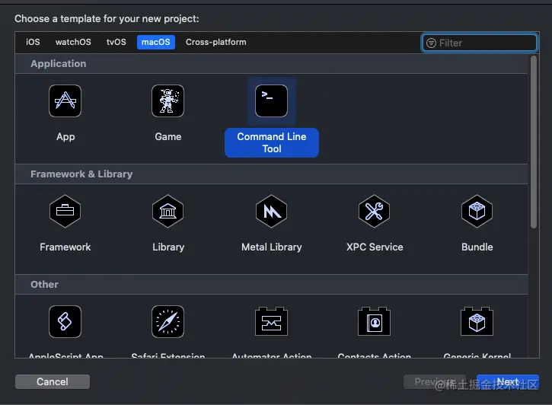The height and width of the screenshot is (405, 552).
Task: Focus the Filter search field
Action: 480,43
